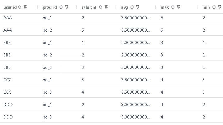223x125 pixels.
Task: Click the sale_cnt header text
Action: click(x=90, y=7)
